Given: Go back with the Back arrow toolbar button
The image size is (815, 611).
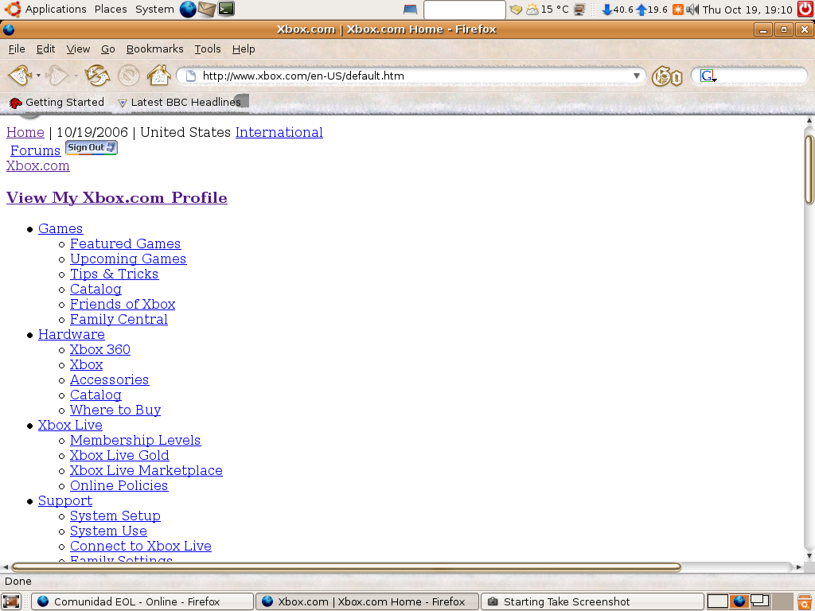Looking at the screenshot, I should [20, 76].
